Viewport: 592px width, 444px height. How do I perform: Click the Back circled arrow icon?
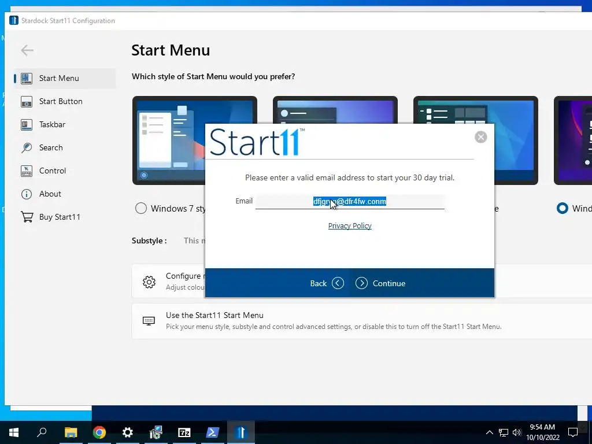pos(338,283)
